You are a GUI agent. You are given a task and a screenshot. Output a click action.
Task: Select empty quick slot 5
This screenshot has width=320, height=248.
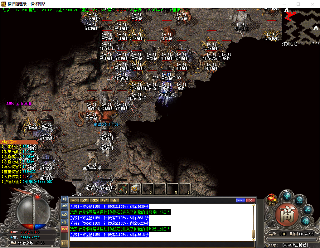[x=173, y=189]
